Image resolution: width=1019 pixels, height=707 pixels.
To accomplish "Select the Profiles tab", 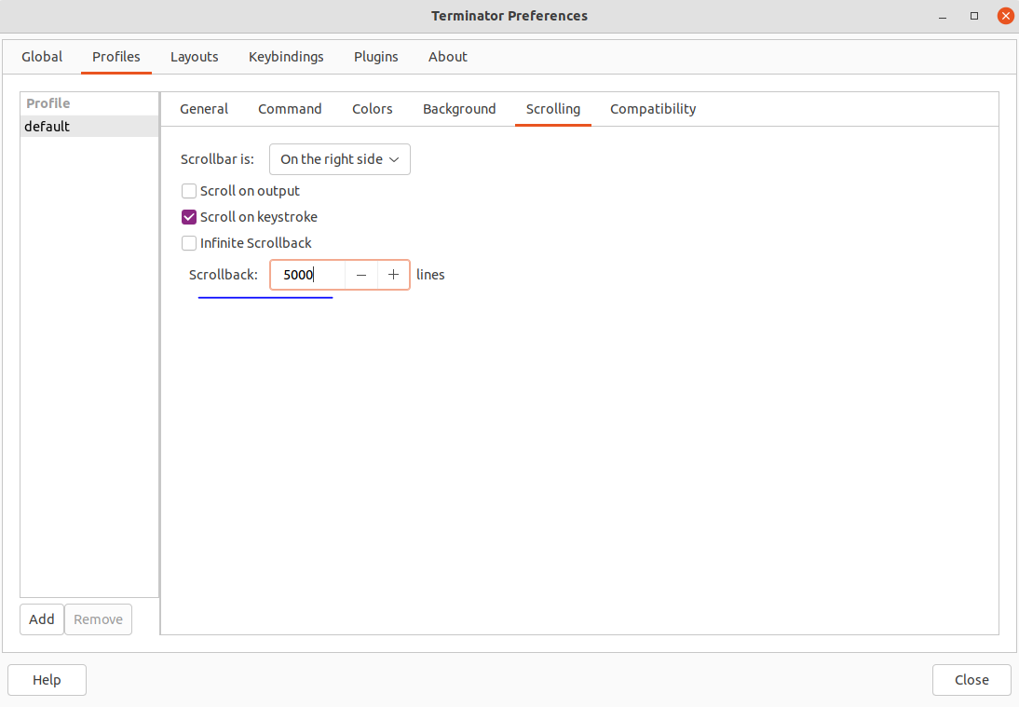I will (x=116, y=57).
